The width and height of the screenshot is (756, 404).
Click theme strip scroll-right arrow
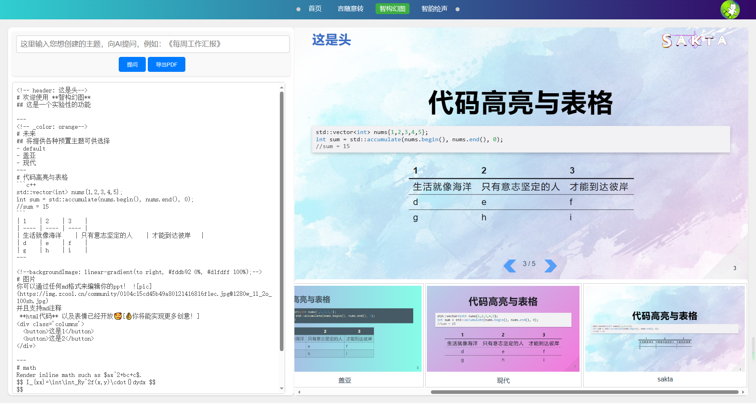[x=743, y=392]
